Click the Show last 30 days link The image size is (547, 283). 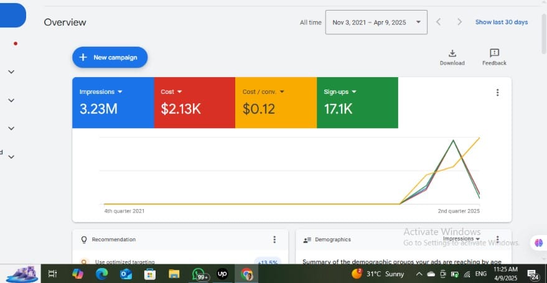pyautogui.click(x=501, y=22)
